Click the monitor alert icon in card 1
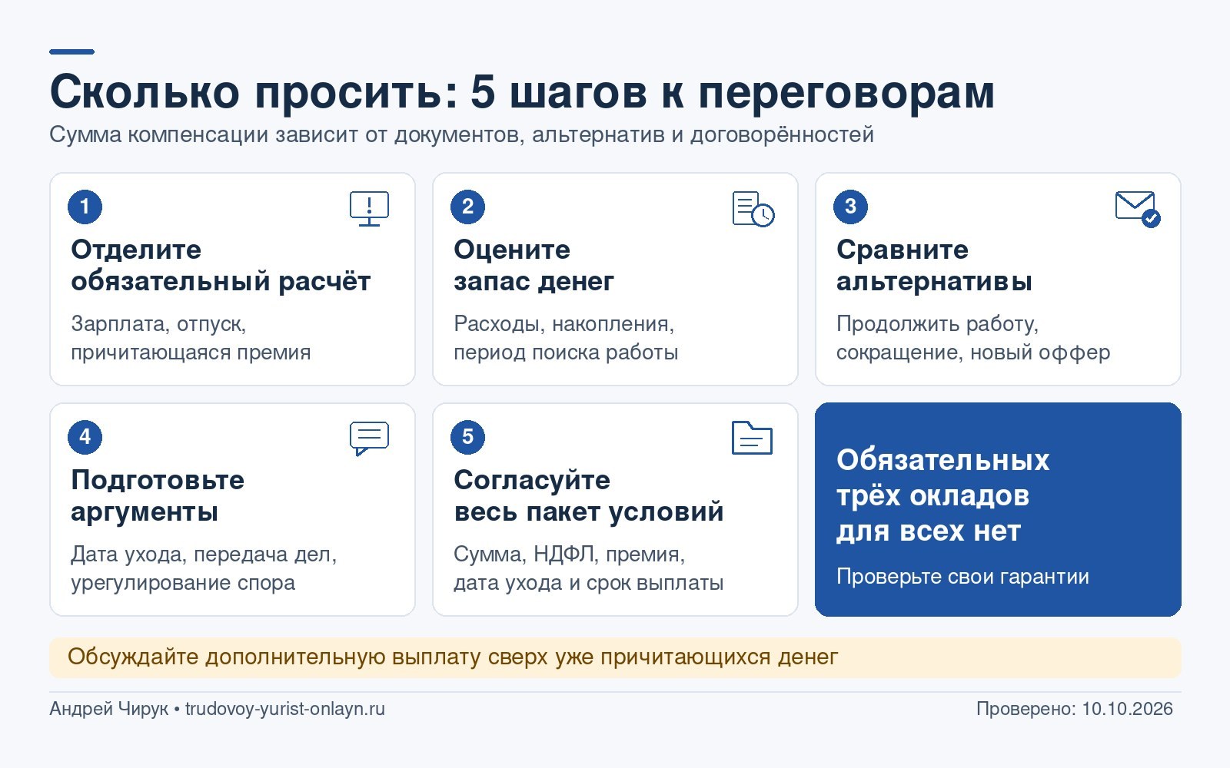1230x768 pixels. (x=369, y=208)
